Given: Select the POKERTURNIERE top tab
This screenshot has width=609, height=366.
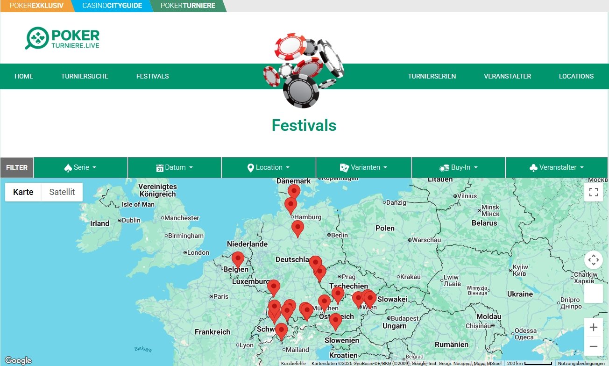Looking at the screenshot, I should tap(188, 6).
